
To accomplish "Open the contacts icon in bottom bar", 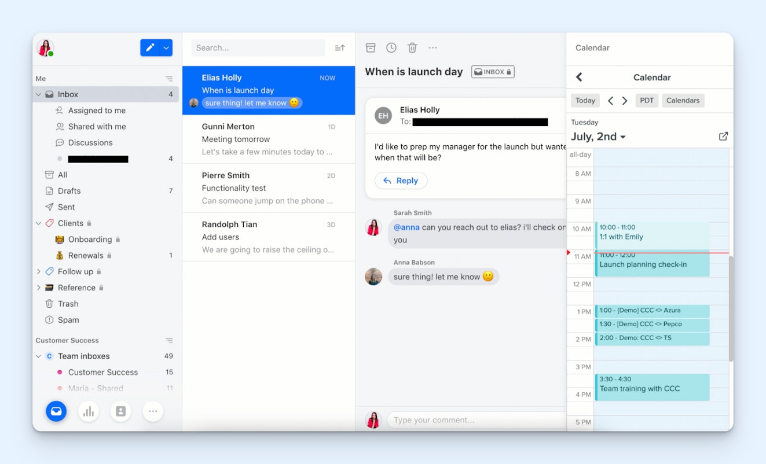I will tap(120, 411).
